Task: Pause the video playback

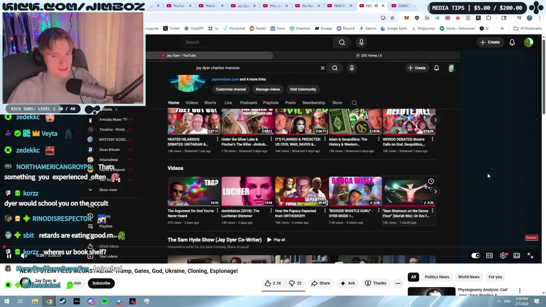Action: pos(9,255)
